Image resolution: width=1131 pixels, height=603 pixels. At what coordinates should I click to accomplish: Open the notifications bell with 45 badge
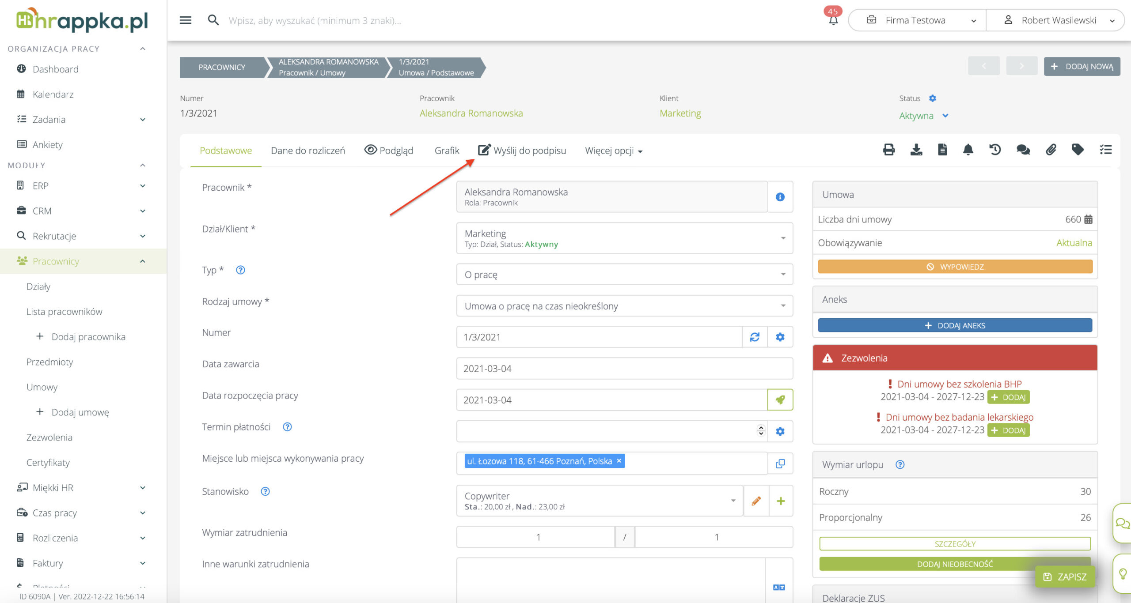pyautogui.click(x=833, y=20)
